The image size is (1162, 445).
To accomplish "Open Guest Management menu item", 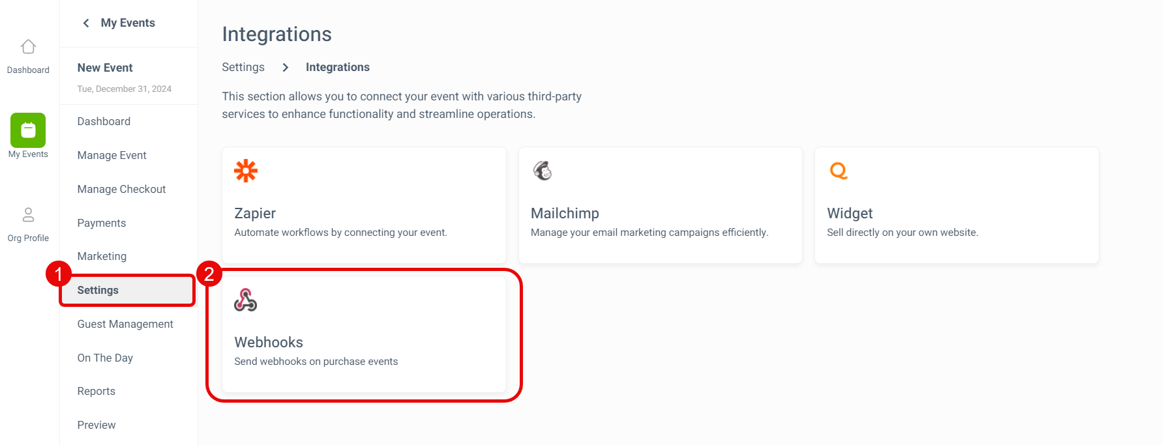I will pos(125,324).
